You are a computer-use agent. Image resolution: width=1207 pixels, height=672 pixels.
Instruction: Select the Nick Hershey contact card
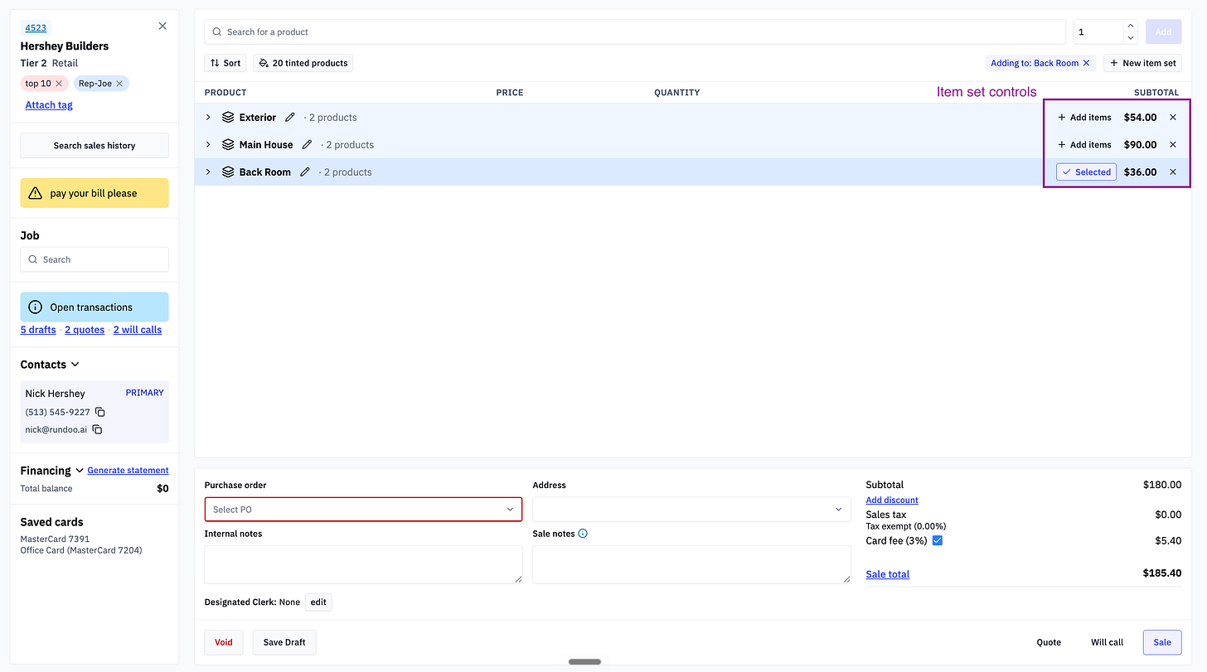(x=95, y=412)
